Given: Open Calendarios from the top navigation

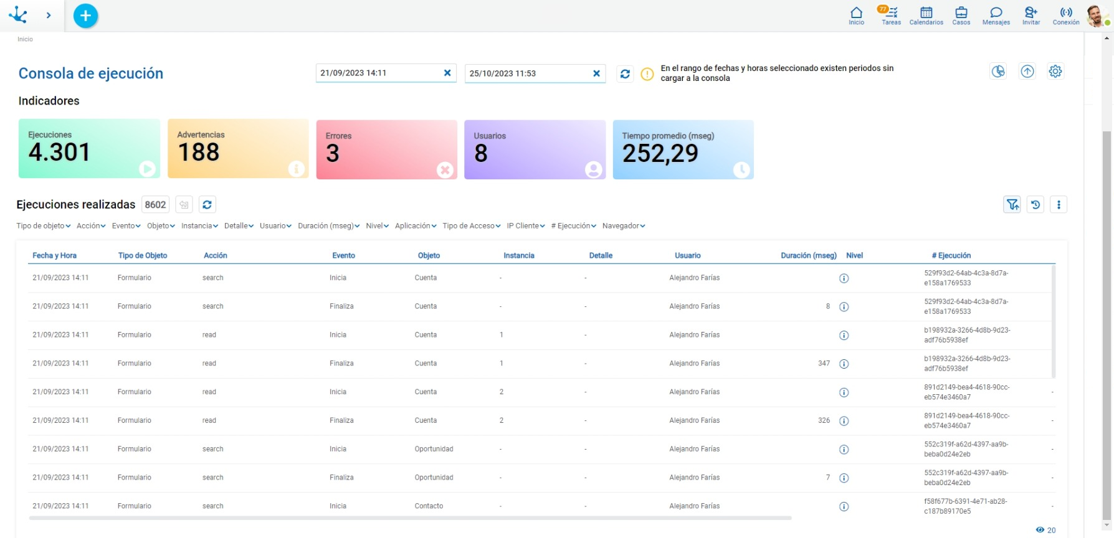Looking at the screenshot, I should click(x=926, y=15).
